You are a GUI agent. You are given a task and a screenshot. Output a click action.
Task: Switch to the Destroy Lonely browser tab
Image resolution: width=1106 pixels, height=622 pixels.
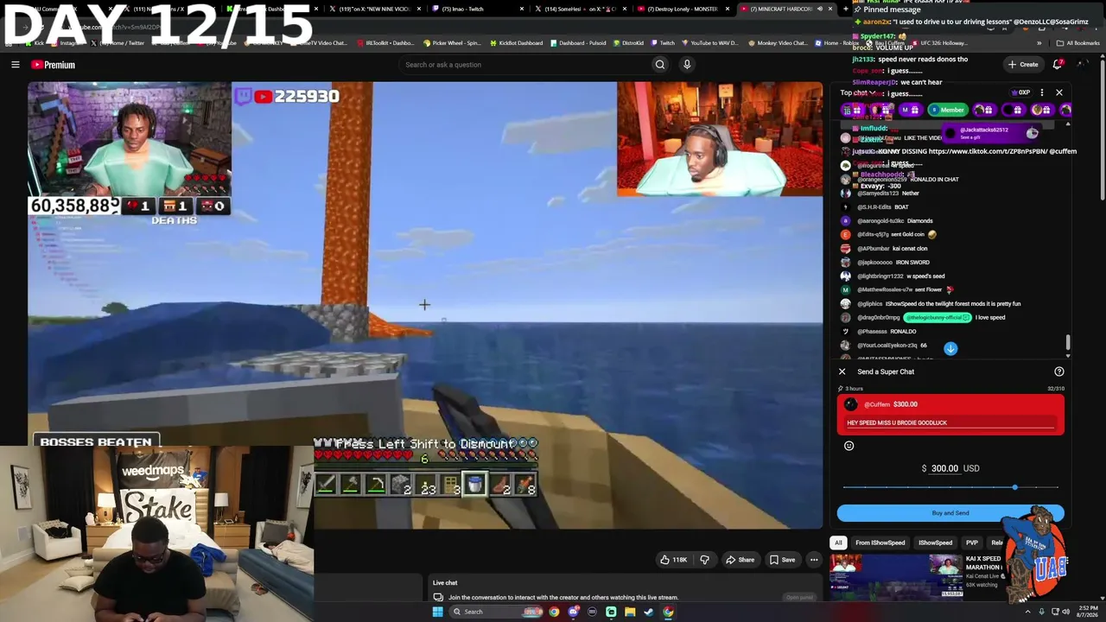coord(683,9)
